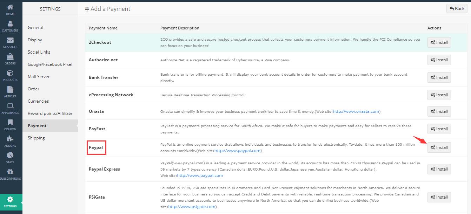Open the Home sidebar icon
The image size is (471, 214).
(10, 8)
